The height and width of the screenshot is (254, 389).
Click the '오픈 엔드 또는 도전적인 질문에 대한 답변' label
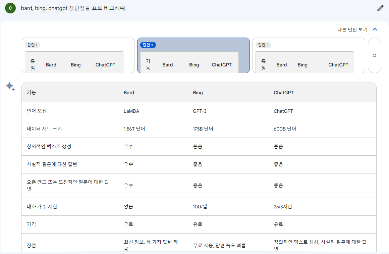click(68, 185)
